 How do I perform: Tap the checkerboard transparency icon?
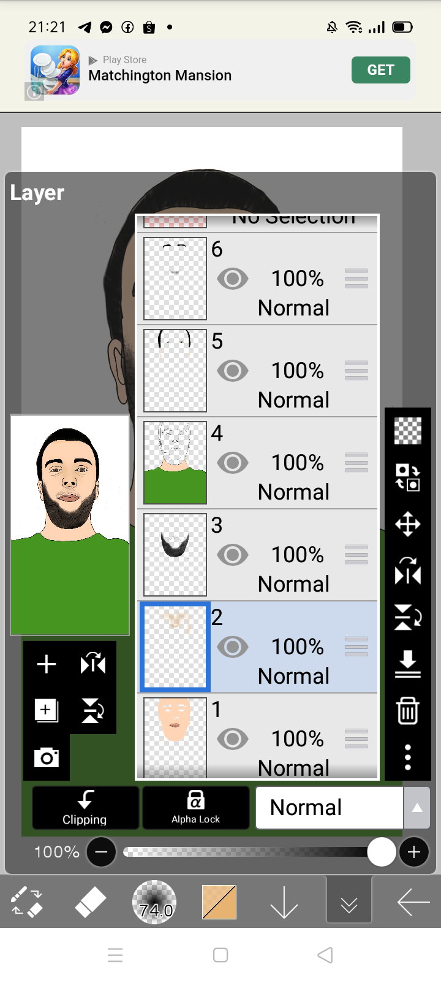(407, 431)
